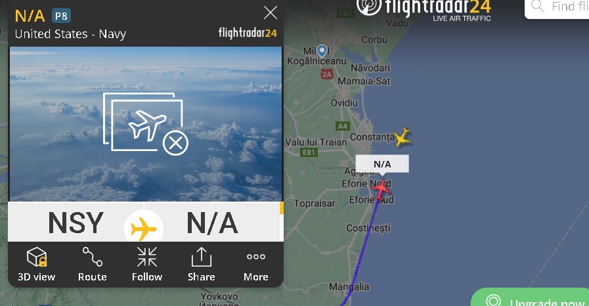Click the NSY origin airport code
The width and height of the screenshot is (589, 306).
click(76, 223)
